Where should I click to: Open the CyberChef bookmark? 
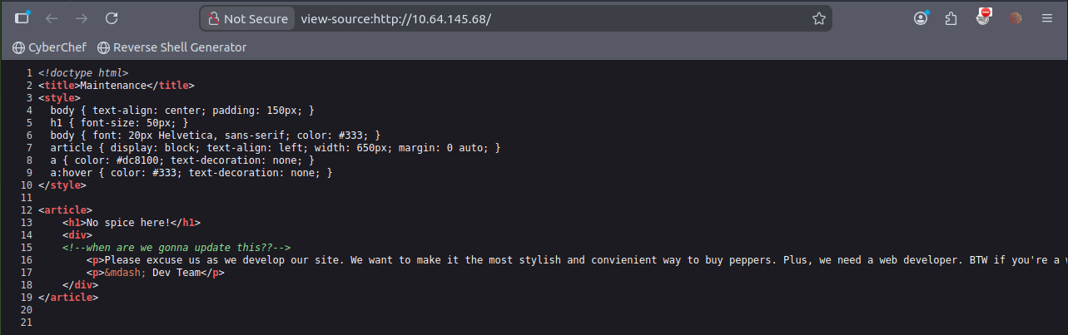click(50, 47)
